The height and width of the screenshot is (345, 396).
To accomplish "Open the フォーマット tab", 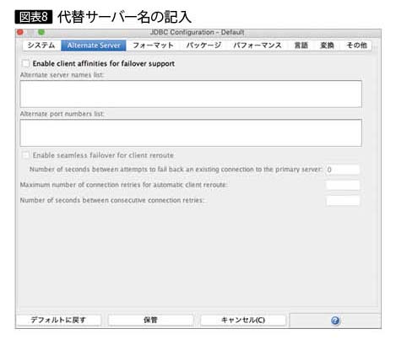I will [153, 46].
